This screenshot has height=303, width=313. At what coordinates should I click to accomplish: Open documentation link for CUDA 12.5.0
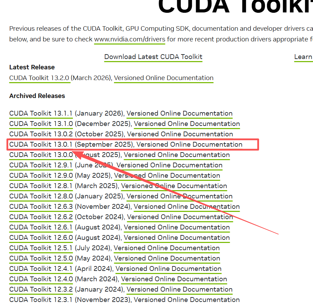coord(167,258)
